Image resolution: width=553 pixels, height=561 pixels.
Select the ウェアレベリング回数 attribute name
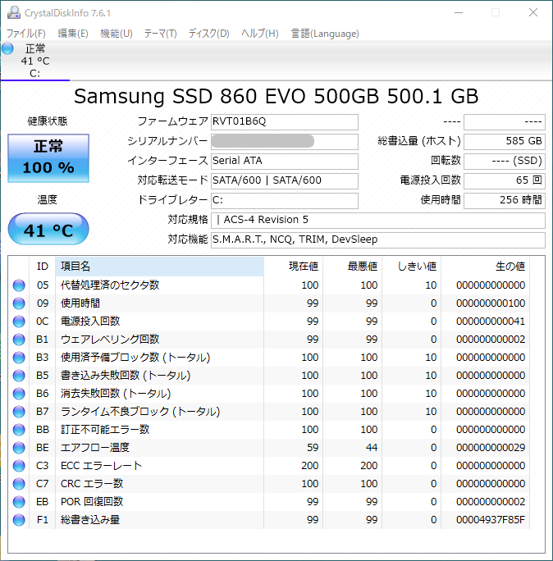coord(110,340)
